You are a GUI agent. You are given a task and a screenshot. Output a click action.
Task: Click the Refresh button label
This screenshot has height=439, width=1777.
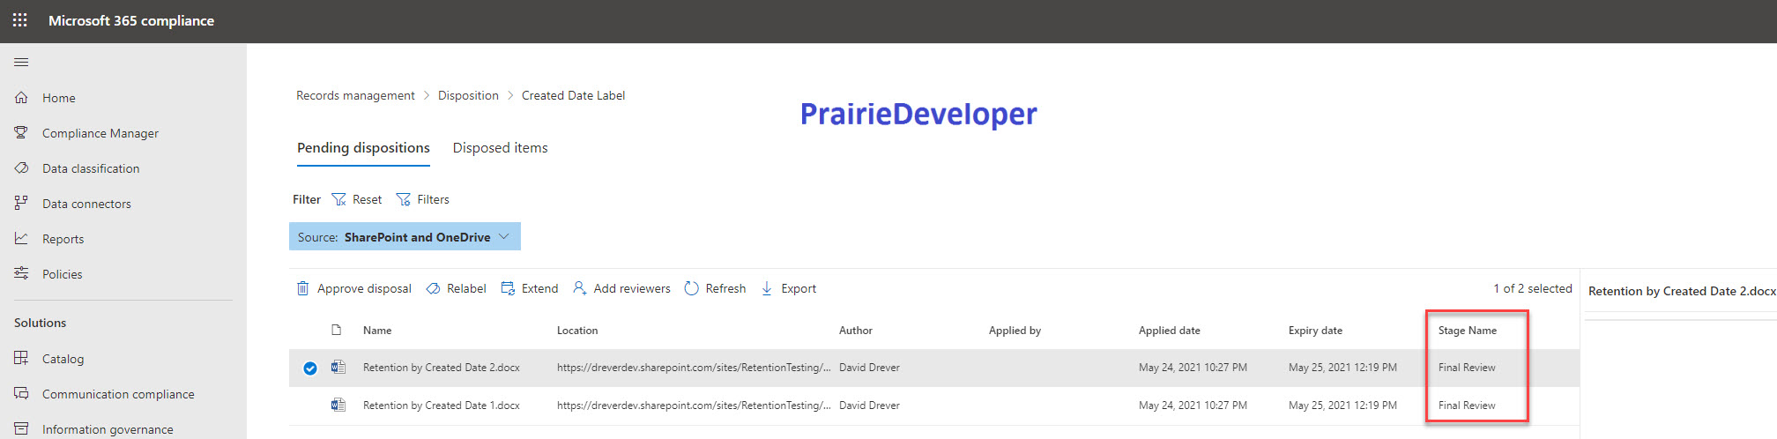(725, 288)
